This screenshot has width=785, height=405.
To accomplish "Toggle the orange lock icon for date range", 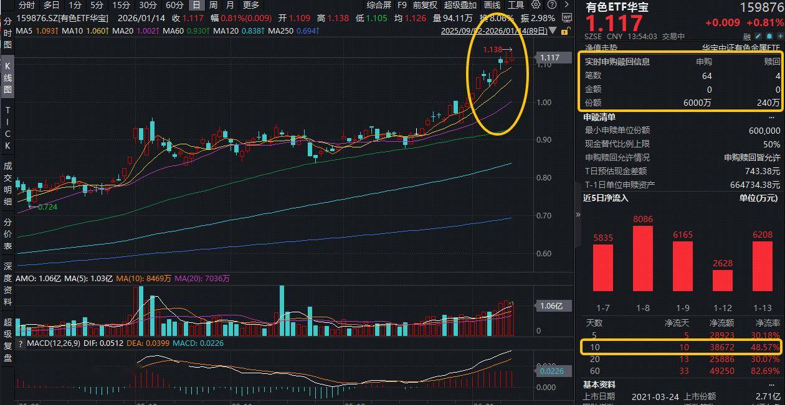I will 565,30.
